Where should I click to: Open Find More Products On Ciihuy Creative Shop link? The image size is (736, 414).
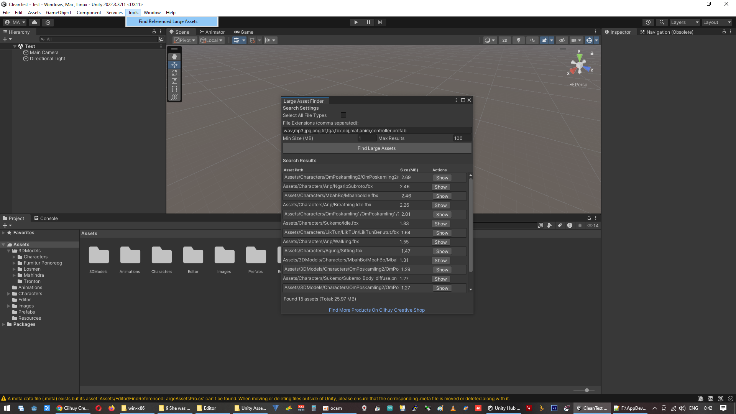pyautogui.click(x=377, y=310)
